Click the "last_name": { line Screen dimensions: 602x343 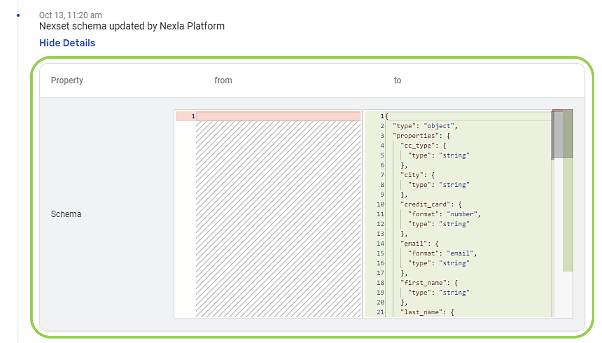pos(427,312)
